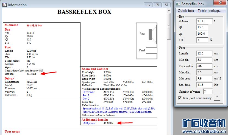Edit the Flare radius field
The height and width of the screenshot is (135, 228).
(204, 66)
